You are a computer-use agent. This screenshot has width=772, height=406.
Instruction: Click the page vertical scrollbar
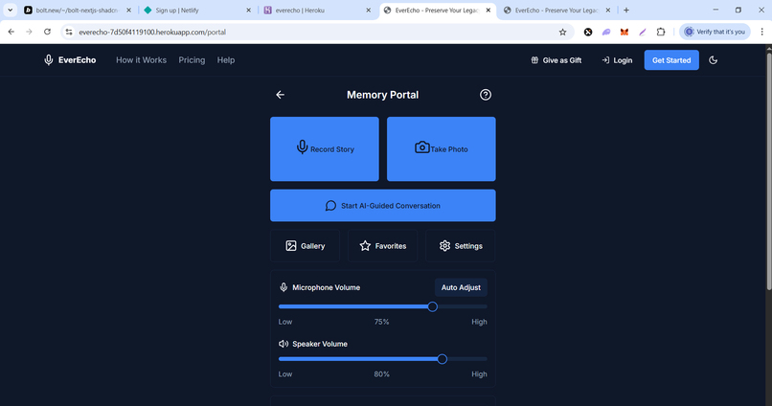tap(768, 172)
